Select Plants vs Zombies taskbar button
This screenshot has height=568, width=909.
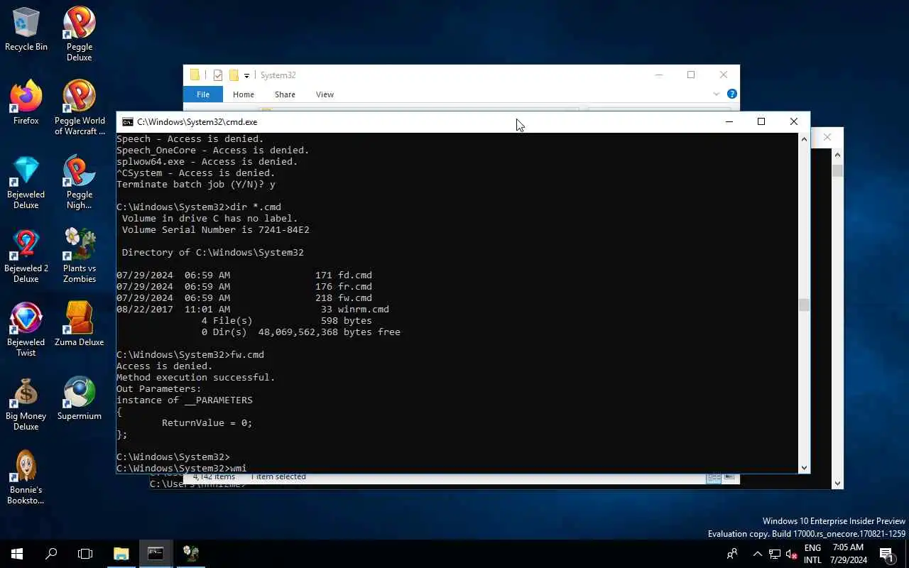190,554
